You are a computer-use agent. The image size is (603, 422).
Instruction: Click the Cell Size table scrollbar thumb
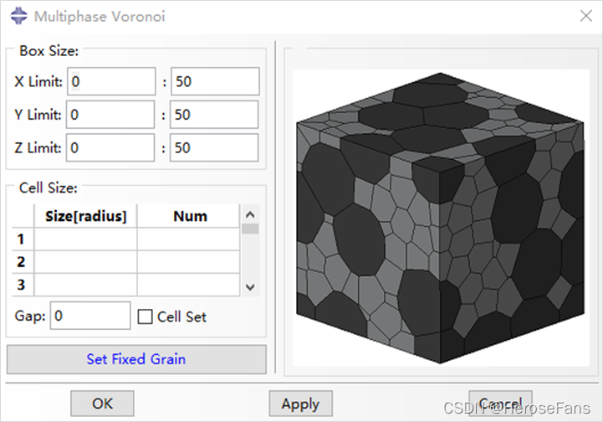pyautogui.click(x=250, y=229)
